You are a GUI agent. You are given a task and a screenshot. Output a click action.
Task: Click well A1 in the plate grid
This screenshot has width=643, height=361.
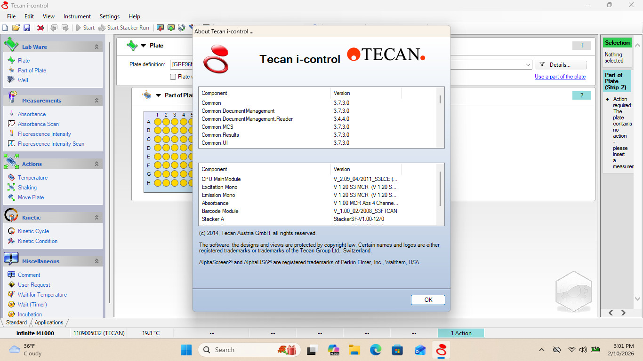pyautogui.click(x=158, y=122)
